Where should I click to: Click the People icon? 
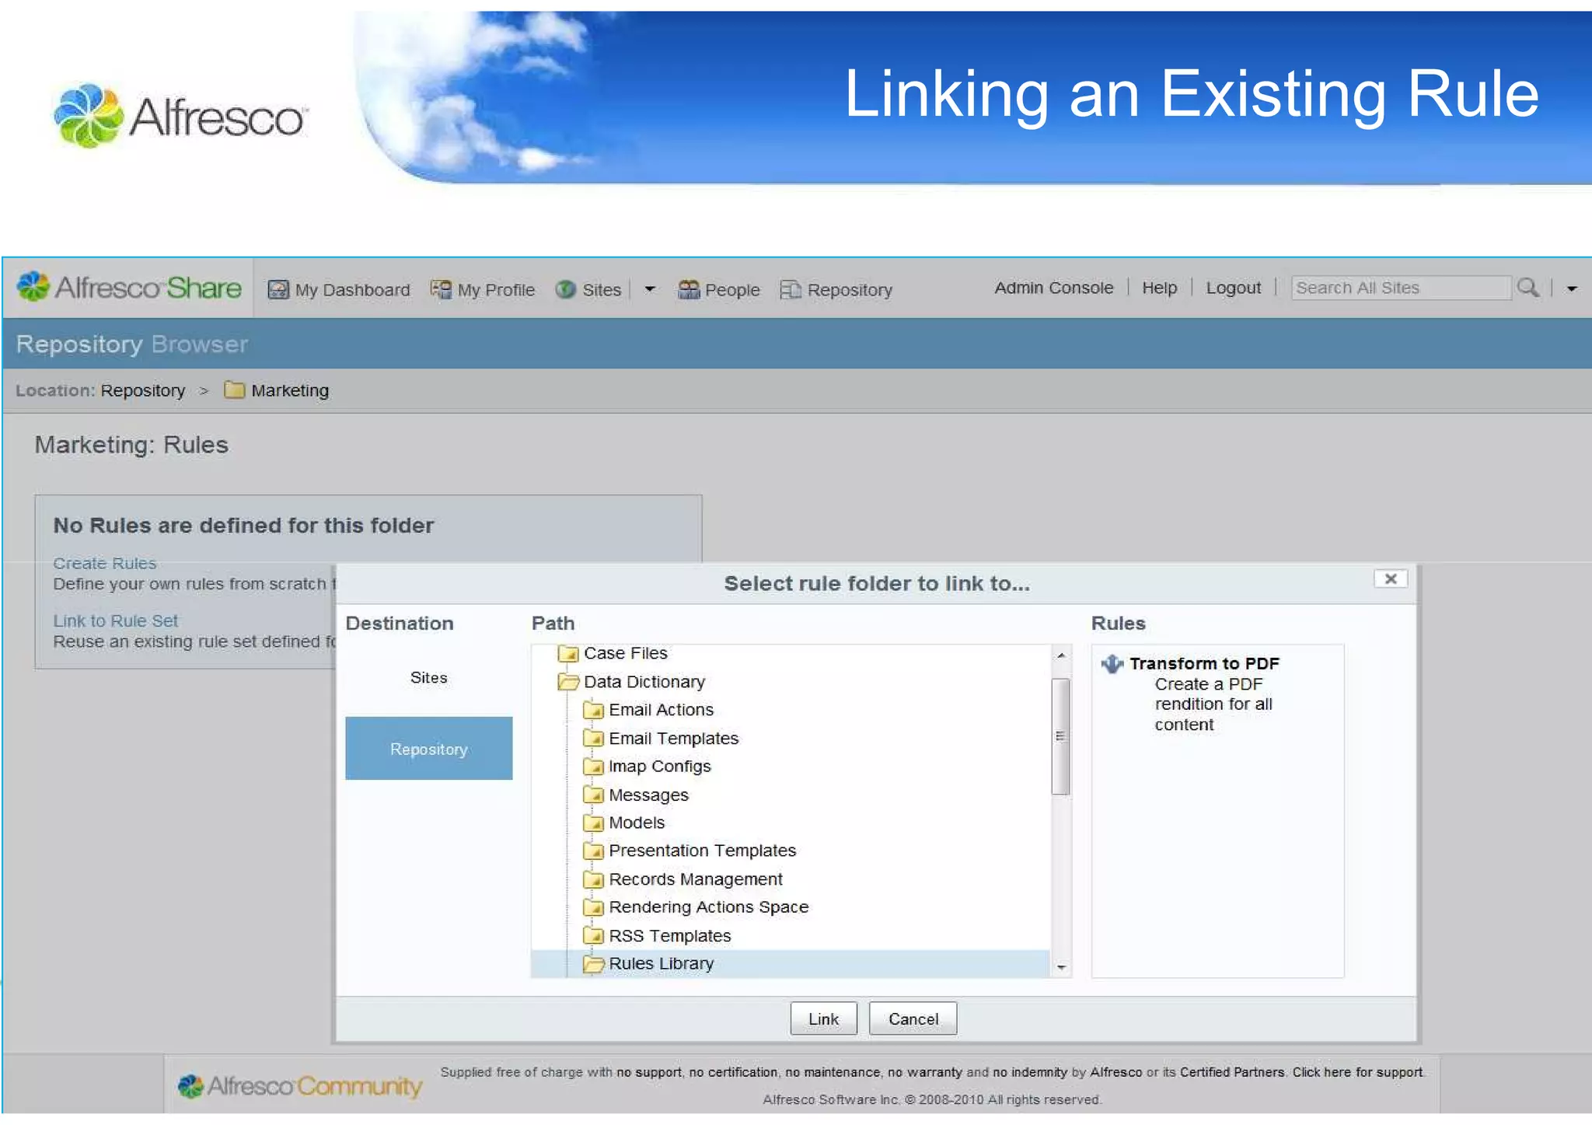coord(689,289)
